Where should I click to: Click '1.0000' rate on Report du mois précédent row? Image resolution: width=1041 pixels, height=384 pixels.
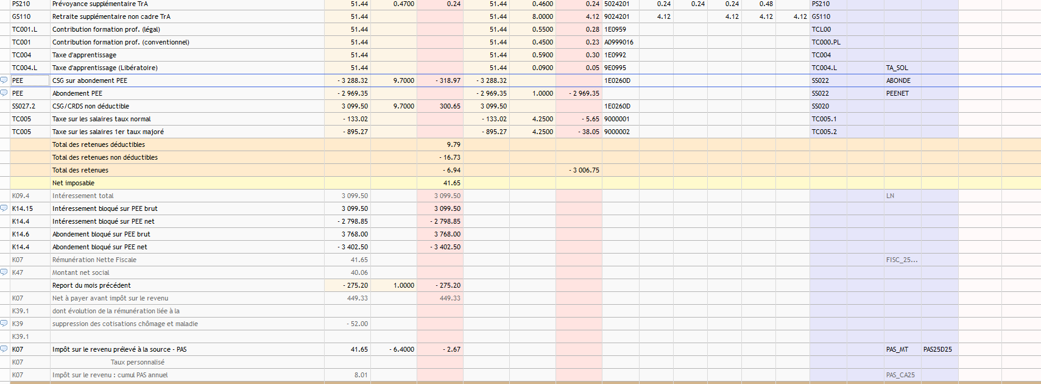[x=394, y=285]
